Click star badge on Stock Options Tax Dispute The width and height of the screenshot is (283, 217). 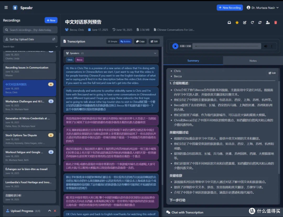tap(51, 135)
